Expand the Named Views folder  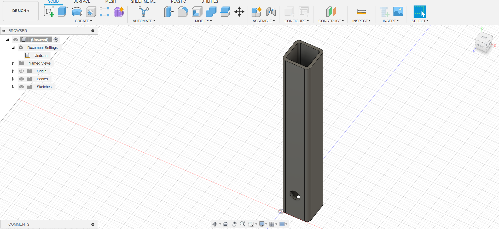point(13,63)
